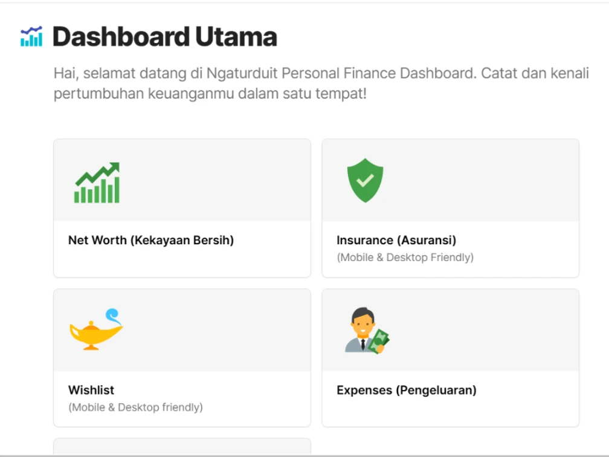Click the welcome description paragraph text
The image size is (609, 457).
pyautogui.click(x=320, y=84)
